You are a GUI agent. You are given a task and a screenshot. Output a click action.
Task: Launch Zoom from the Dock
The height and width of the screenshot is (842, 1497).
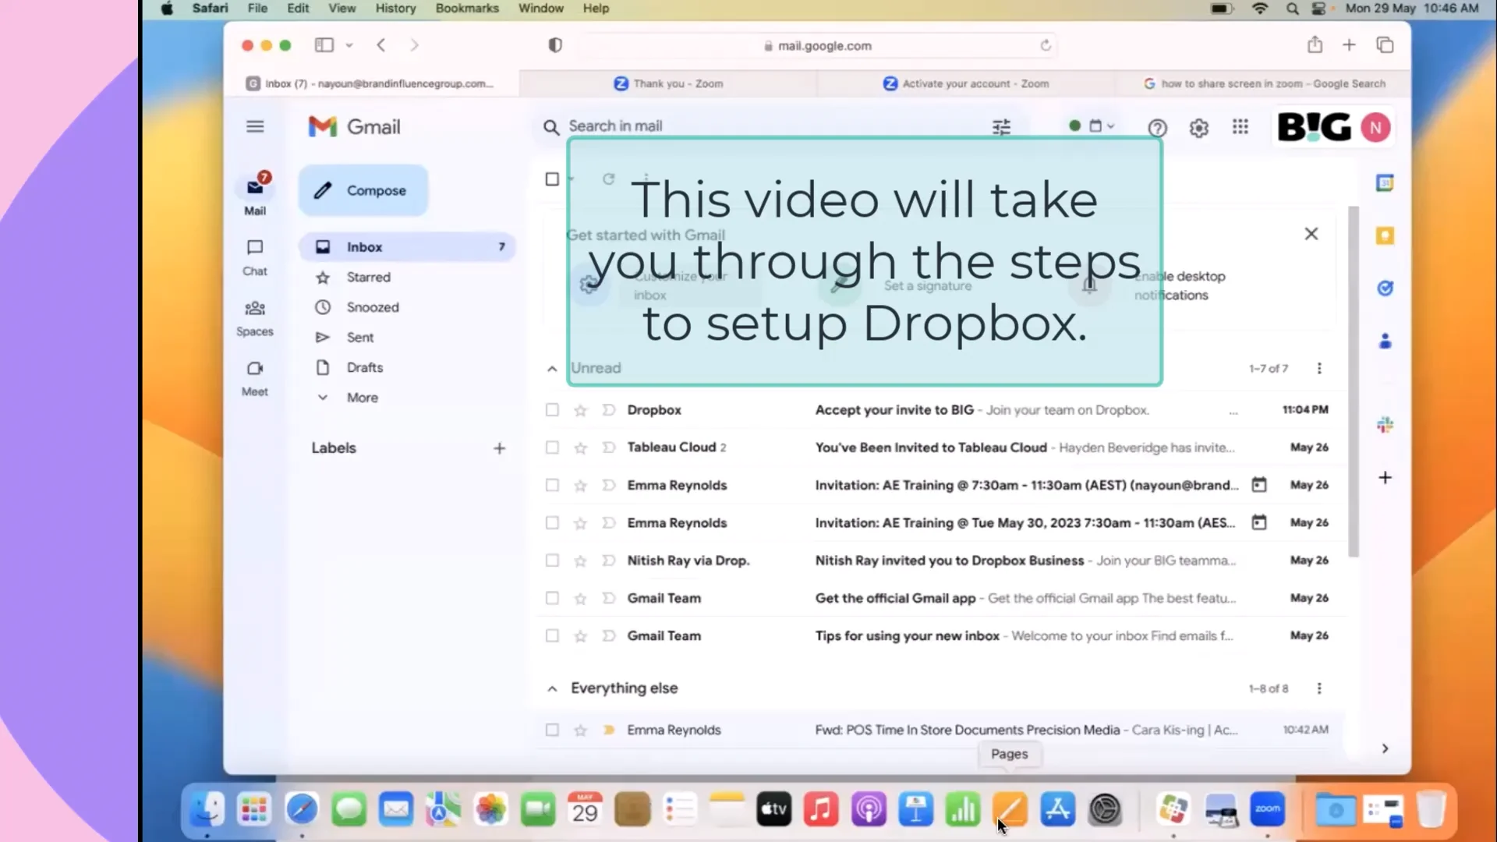(x=1268, y=809)
